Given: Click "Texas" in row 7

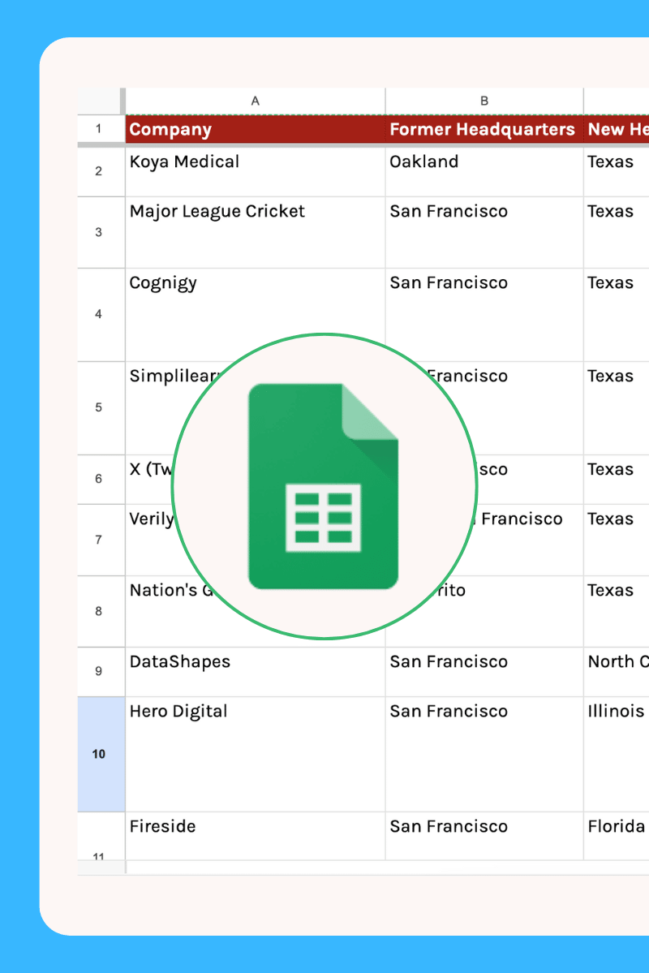Looking at the screenshot, I should point(611,519).
